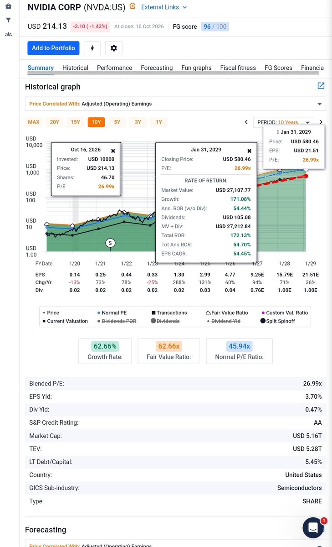Click the TEV value USD 5.28T
Viewport: 332px width, 547px height.
307,448
